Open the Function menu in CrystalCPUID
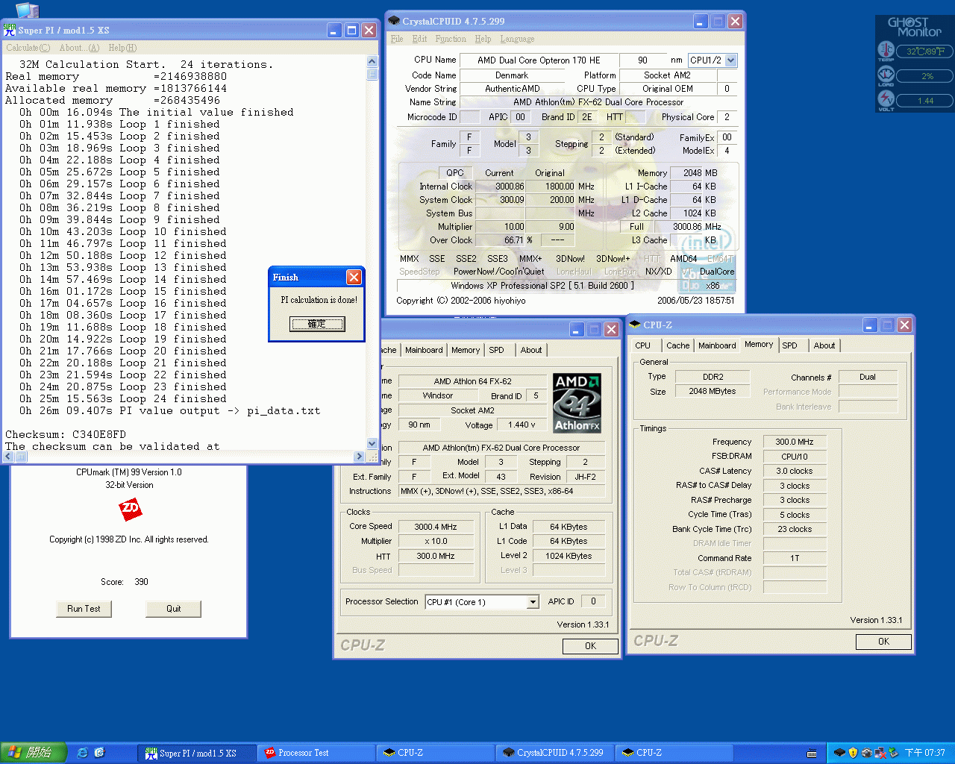Viewport: 955px width, 764px height. tap(451, 39)
